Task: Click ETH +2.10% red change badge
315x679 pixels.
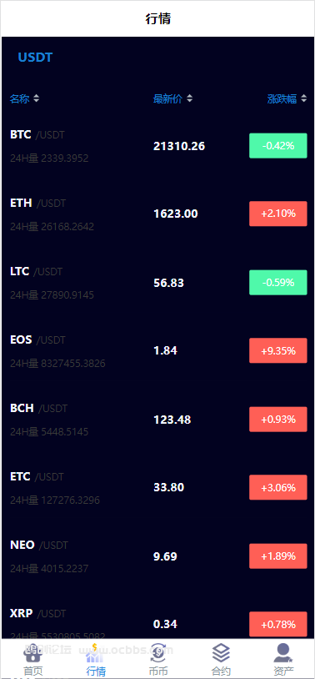Action: (278, 214)
